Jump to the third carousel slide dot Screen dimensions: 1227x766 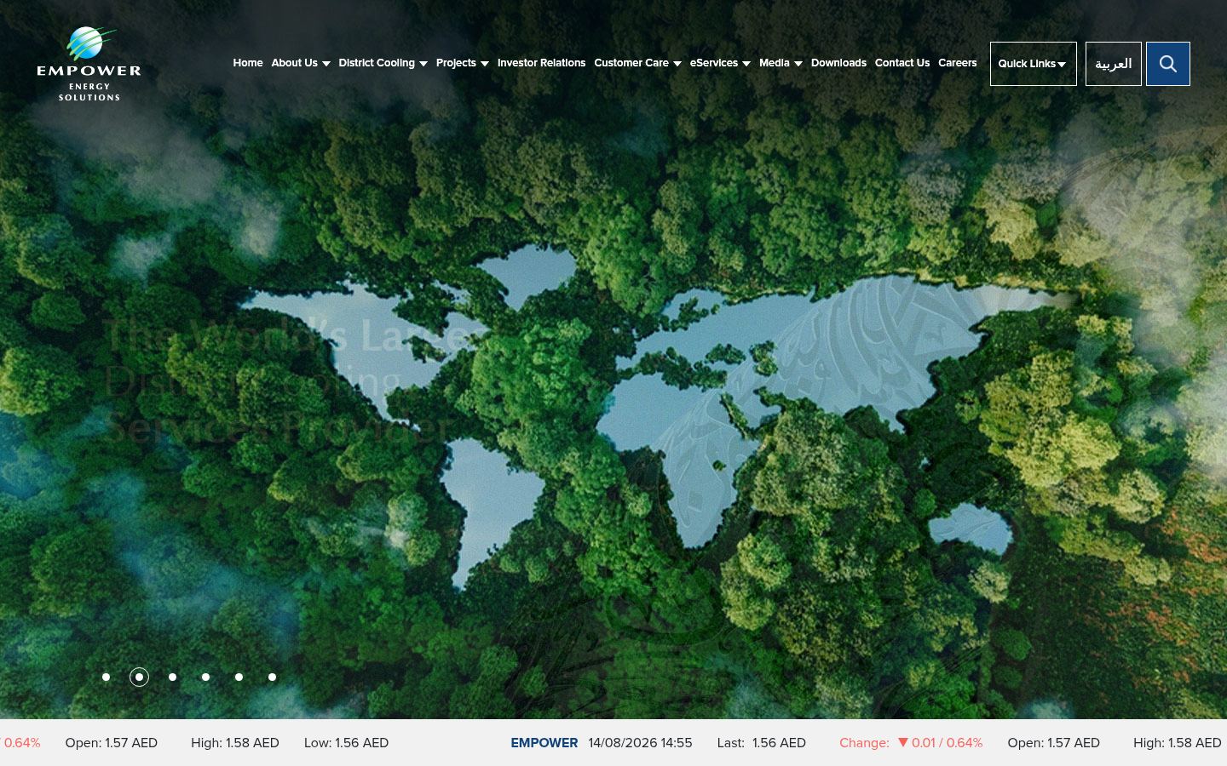(172, 677)
